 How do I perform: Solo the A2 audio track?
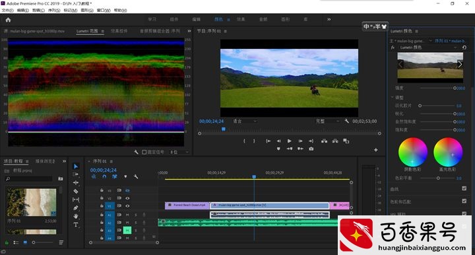click(136, 223)
